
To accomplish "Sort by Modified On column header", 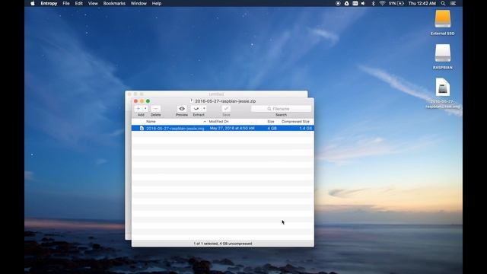I will pyautogui.click(x=218, y=122).
